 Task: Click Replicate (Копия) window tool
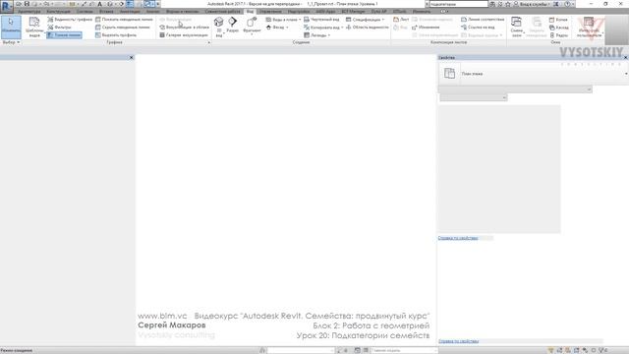click(x=558, y=20)
